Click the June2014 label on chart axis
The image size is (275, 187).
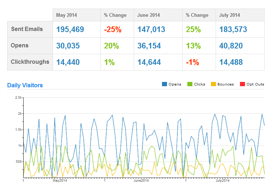141,181
